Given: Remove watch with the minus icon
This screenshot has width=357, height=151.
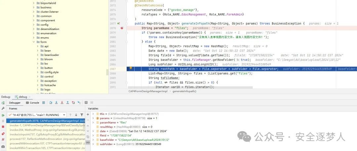Looking at the screenshot, I should point(88,120).
